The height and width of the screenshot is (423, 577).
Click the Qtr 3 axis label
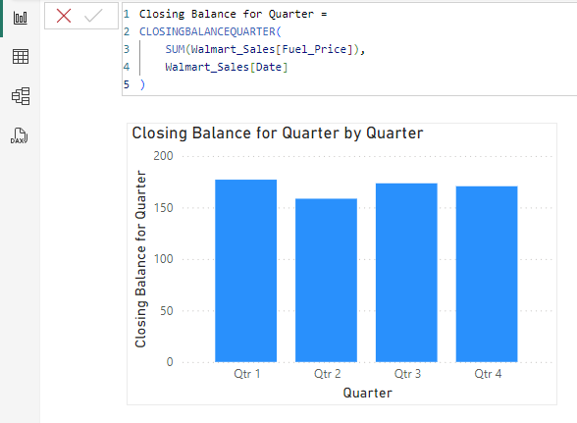point(407,374)
